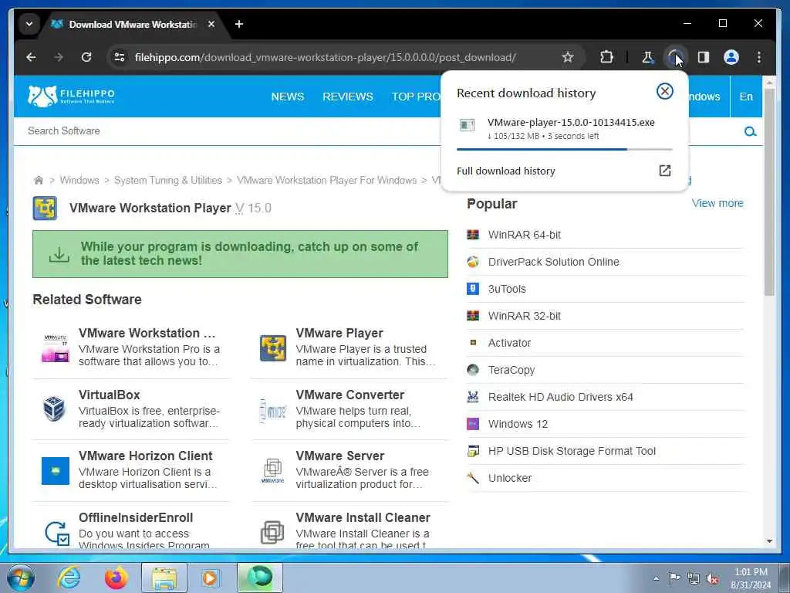Open the Extensions puzzle icon
Image resolution: width=790 pixels, height=593 pixels.
click(x=606, y=57)
